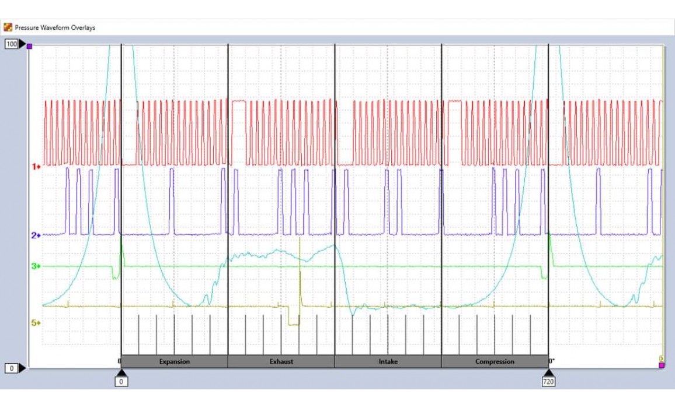This screenshot has height=408, width=675.
Task: Click the small yellow marker above magenta handle
Action: [x=661, y=358]
